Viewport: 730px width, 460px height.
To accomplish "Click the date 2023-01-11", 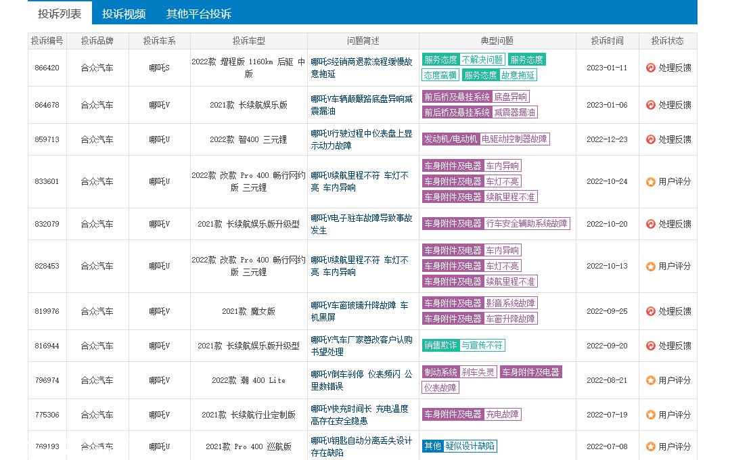I will point(607,68).
